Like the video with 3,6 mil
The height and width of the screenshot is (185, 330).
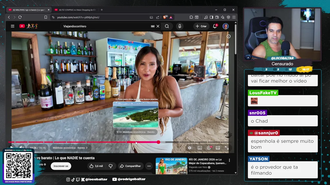point(96,166)
